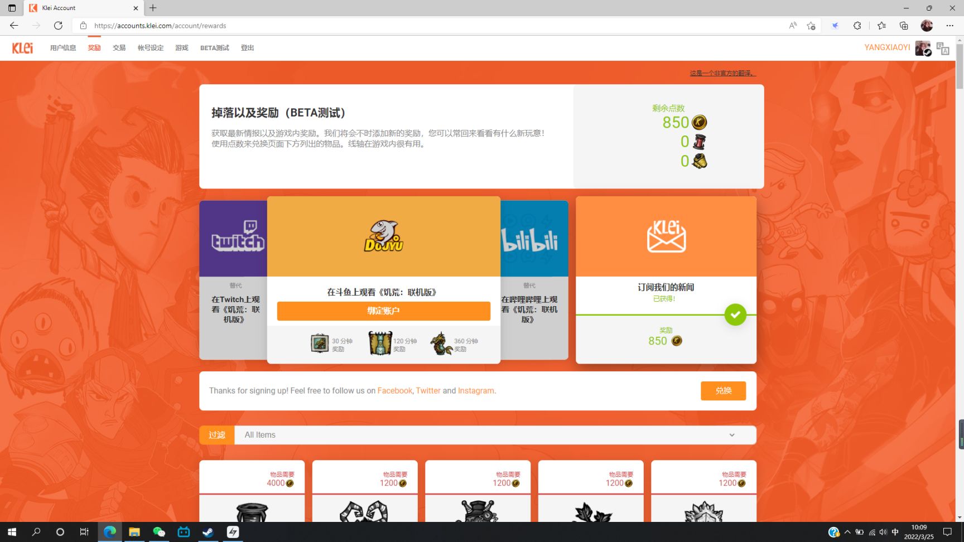This screenshot has width=964, height=542.
Task: Click the 过滤 filter label button
Action: [217, 435]
